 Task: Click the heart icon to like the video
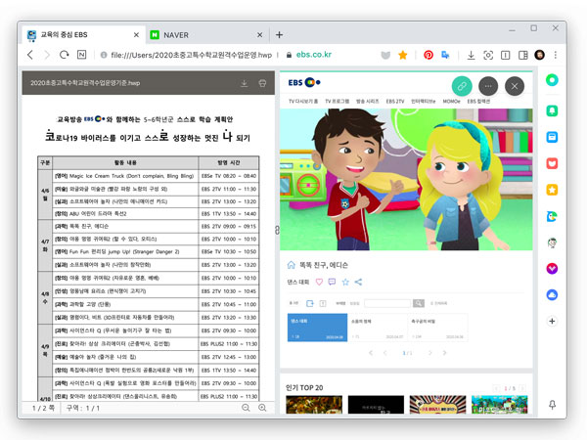[x=318, y=282]
